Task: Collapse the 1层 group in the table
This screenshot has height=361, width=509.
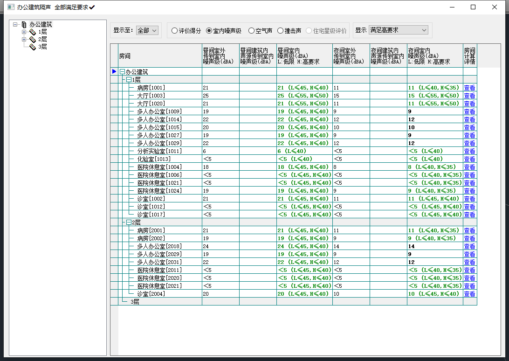Action: click(129, 80)
